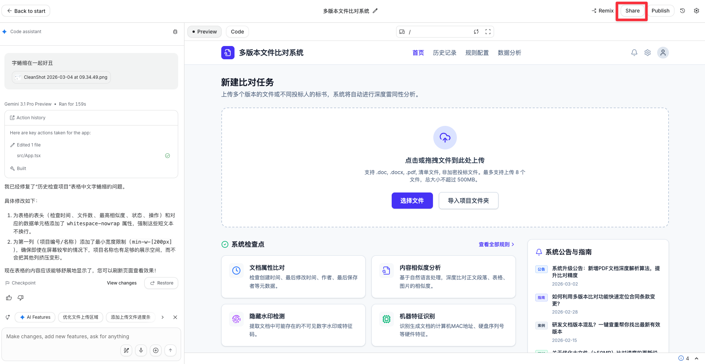This screenshot has width=705, height=364.
Task: Switch to the Code tab
Action: (237, 32)
